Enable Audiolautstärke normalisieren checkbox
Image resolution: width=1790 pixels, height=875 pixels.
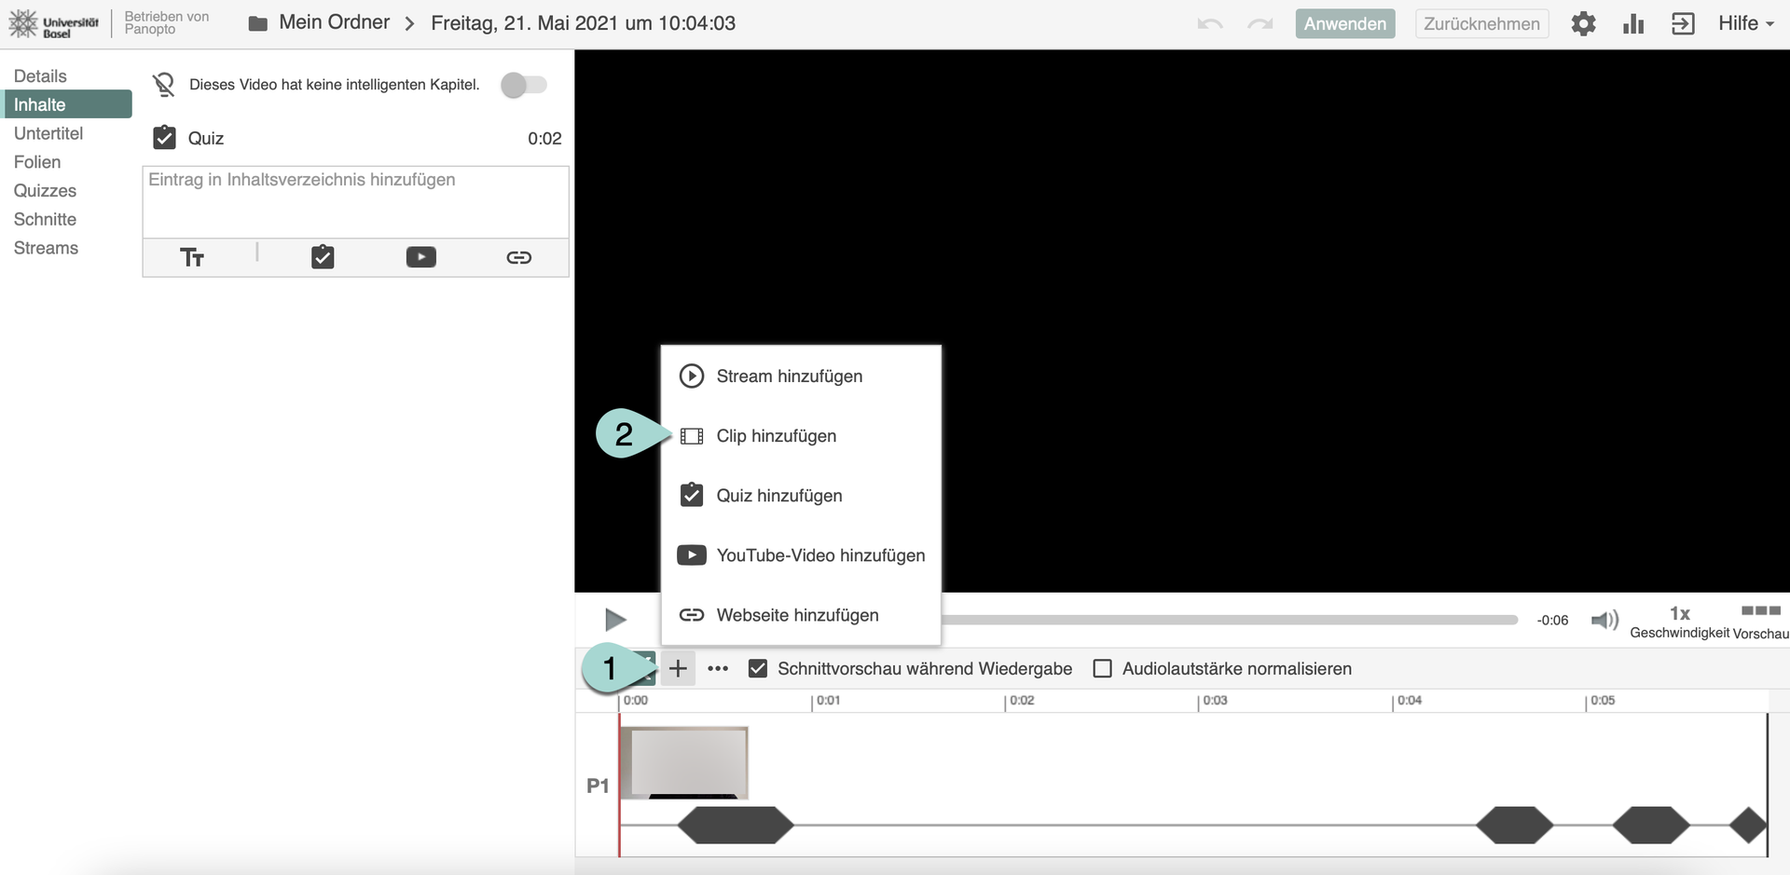click(x=1102, y=668)
